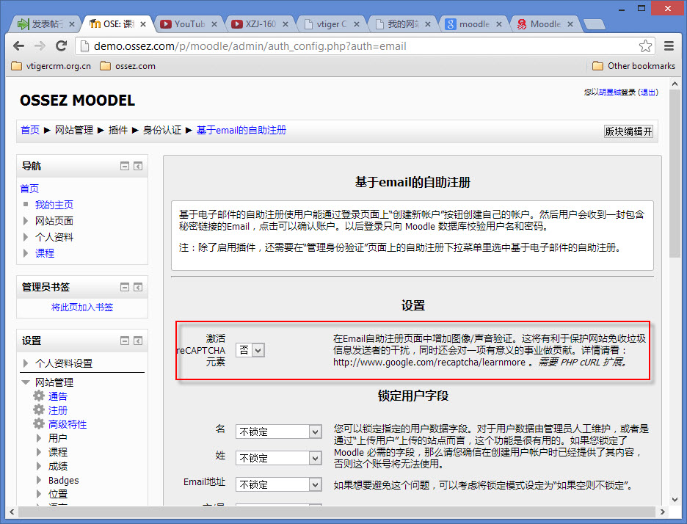The height and width of the screenshot is (524, 687).
Task: Collapse the 设置 block with minus icon
Action: coord(125,341)
